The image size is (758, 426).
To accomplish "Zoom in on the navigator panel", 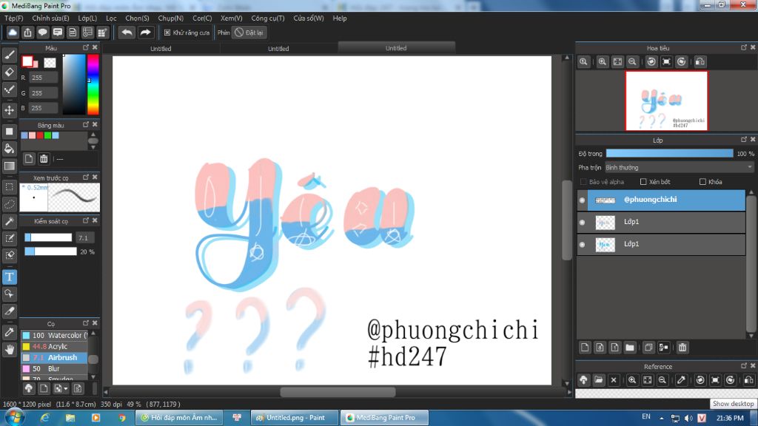I will click(603, 62).
